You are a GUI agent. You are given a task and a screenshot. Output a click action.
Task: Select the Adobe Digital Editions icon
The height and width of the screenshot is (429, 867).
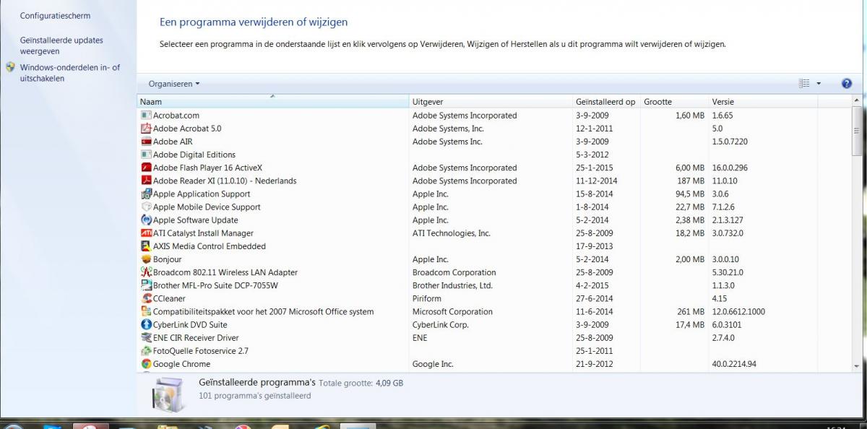pyautogui.click(x=147, y=155)
